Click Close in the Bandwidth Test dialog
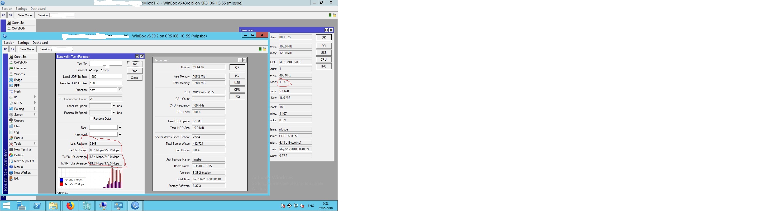The height and width of the screenshot is (213, 781). [135, 78]
